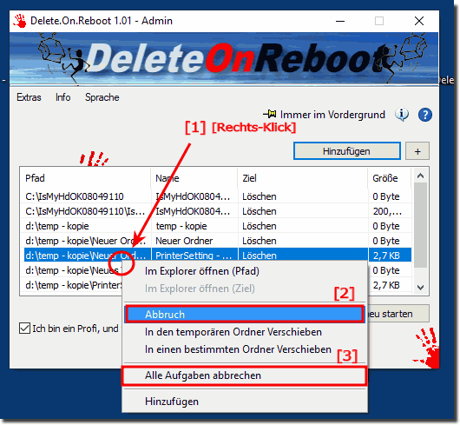The image size is (460, 425).
Task: Click the list scrollbar down arrow
Action: click(420, 288)
